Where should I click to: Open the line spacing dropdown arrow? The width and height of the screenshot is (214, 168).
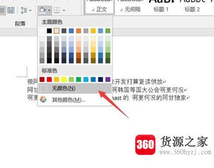[x=30, y=11]
